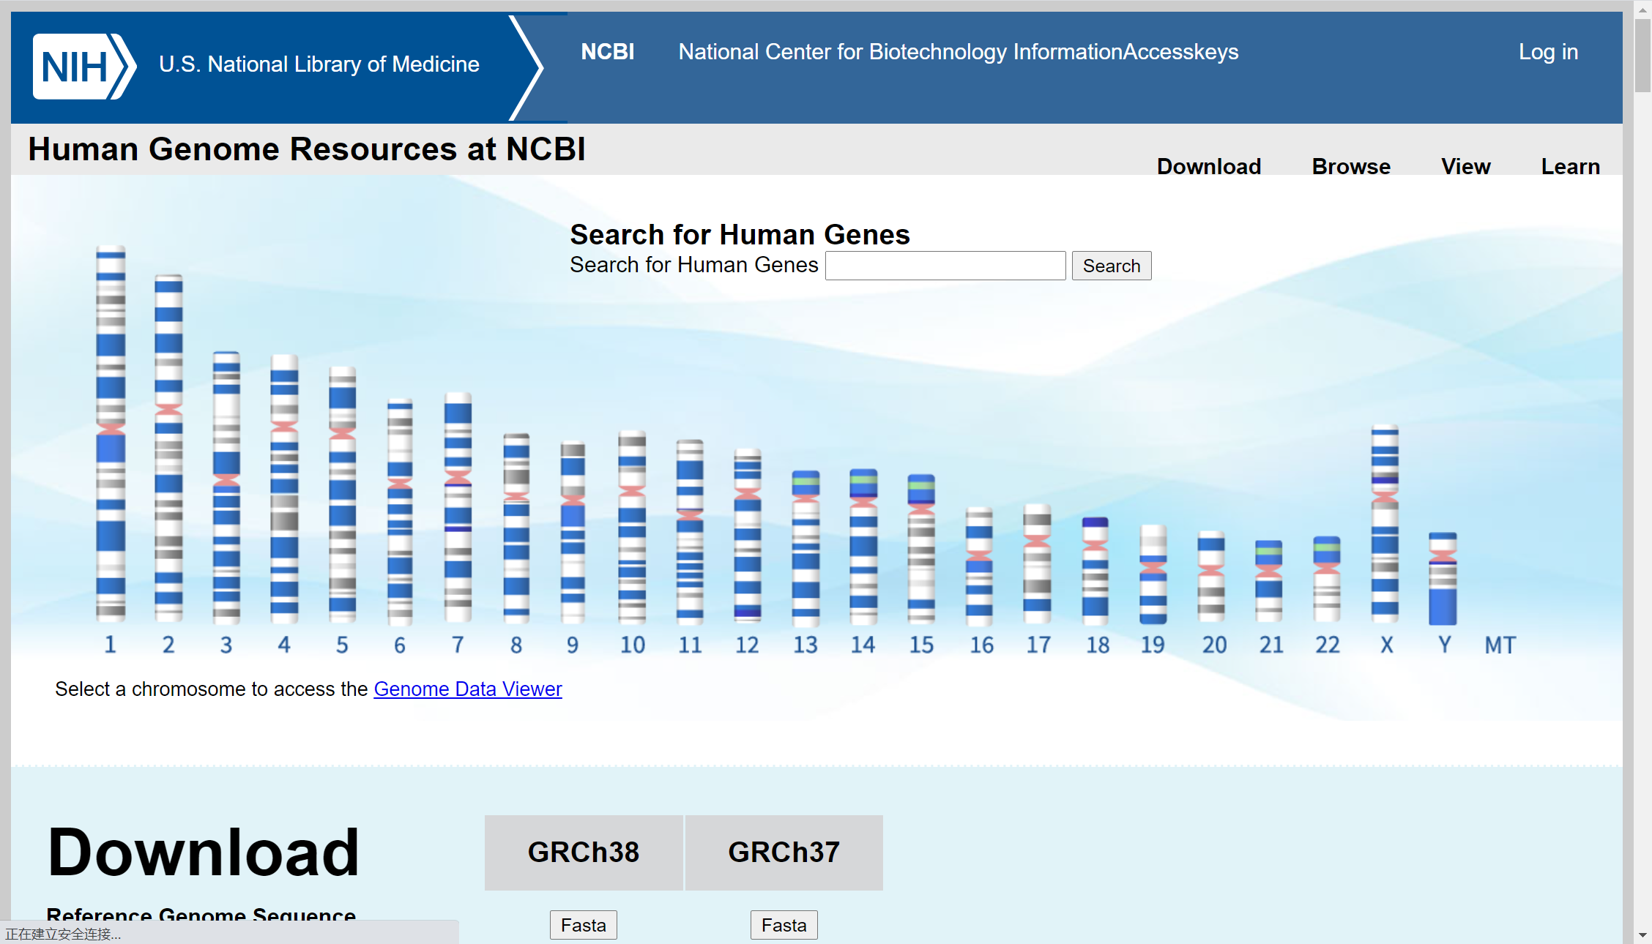
Task: Click the large Download section heading
Action: click(204, 853)
